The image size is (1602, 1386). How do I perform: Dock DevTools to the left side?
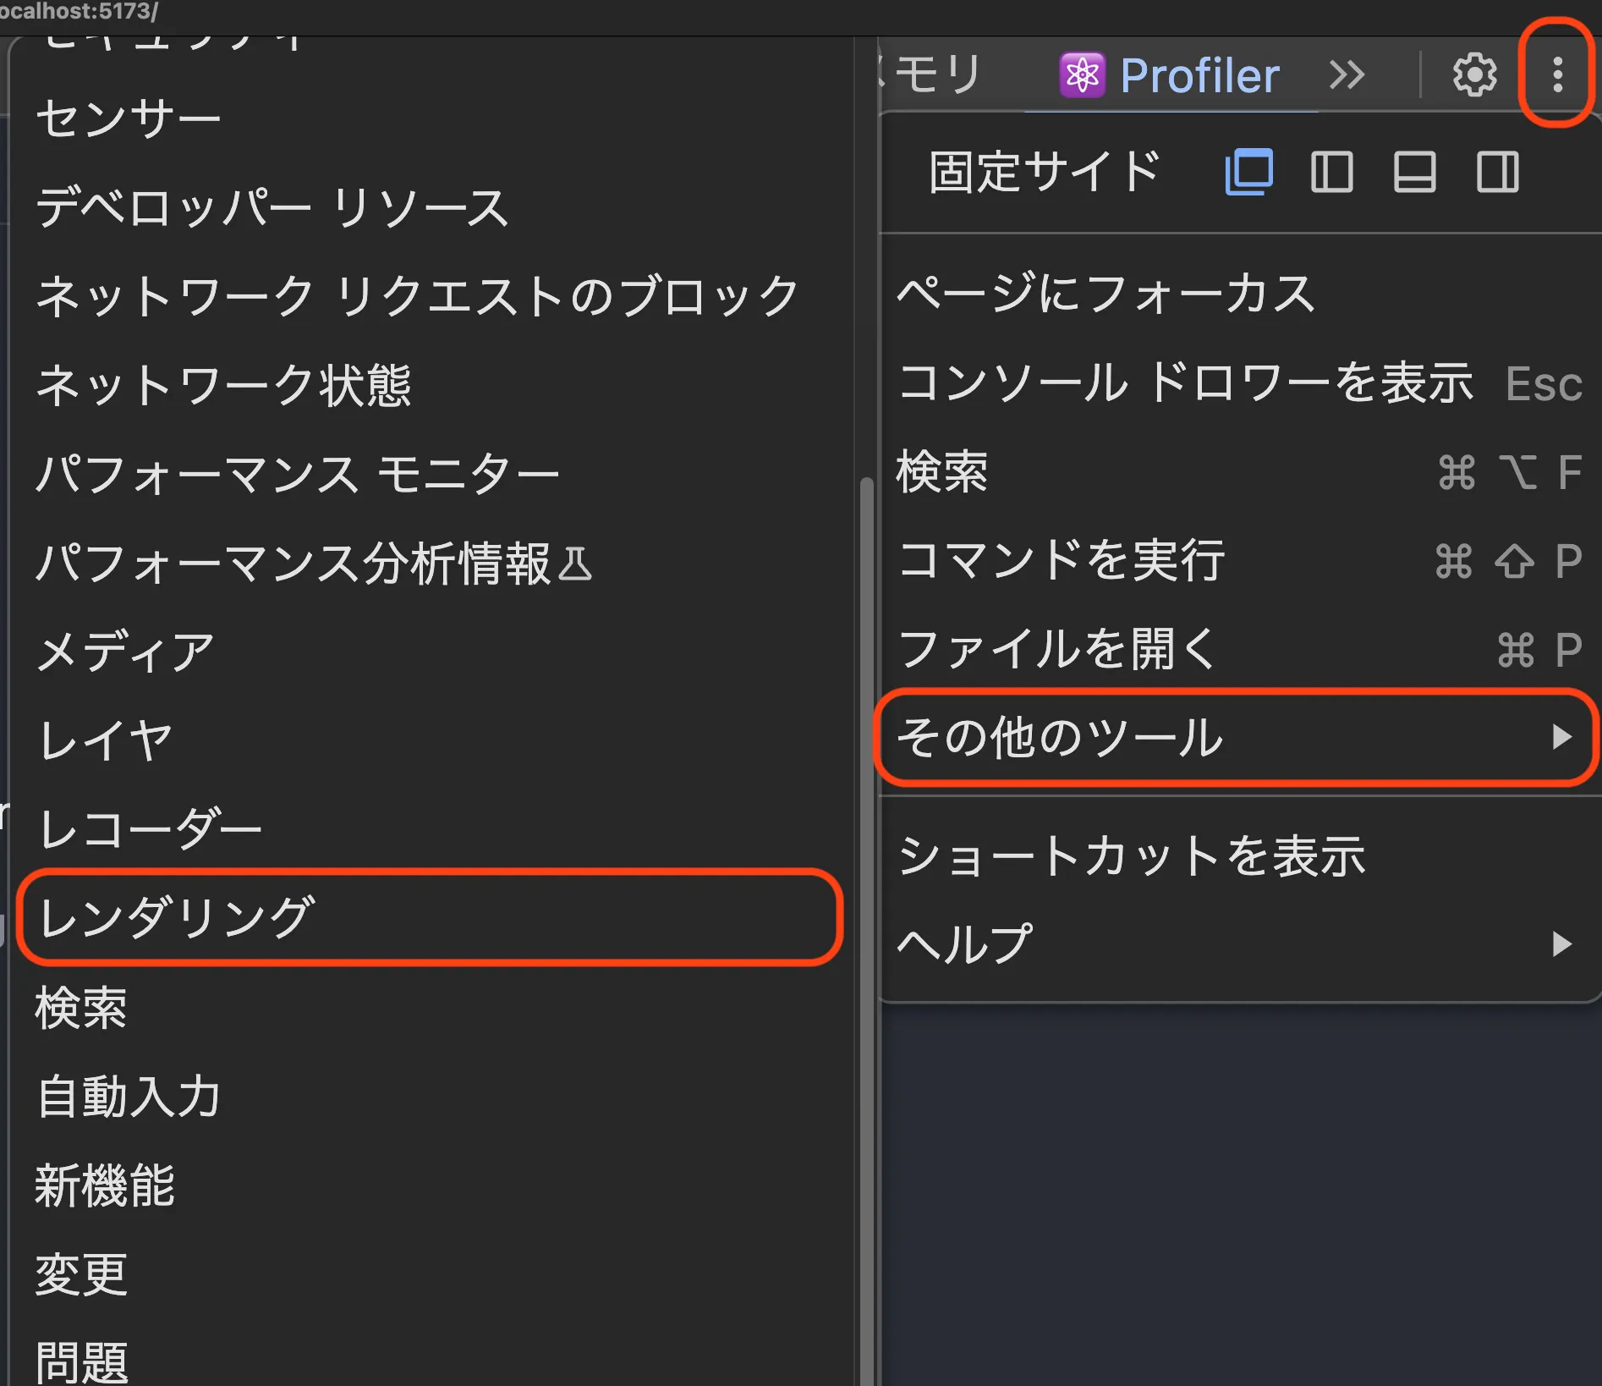coord(1331,172)
